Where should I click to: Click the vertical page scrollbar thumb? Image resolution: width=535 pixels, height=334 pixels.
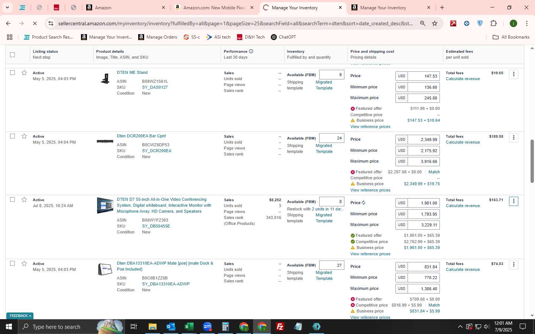point(532,161)
